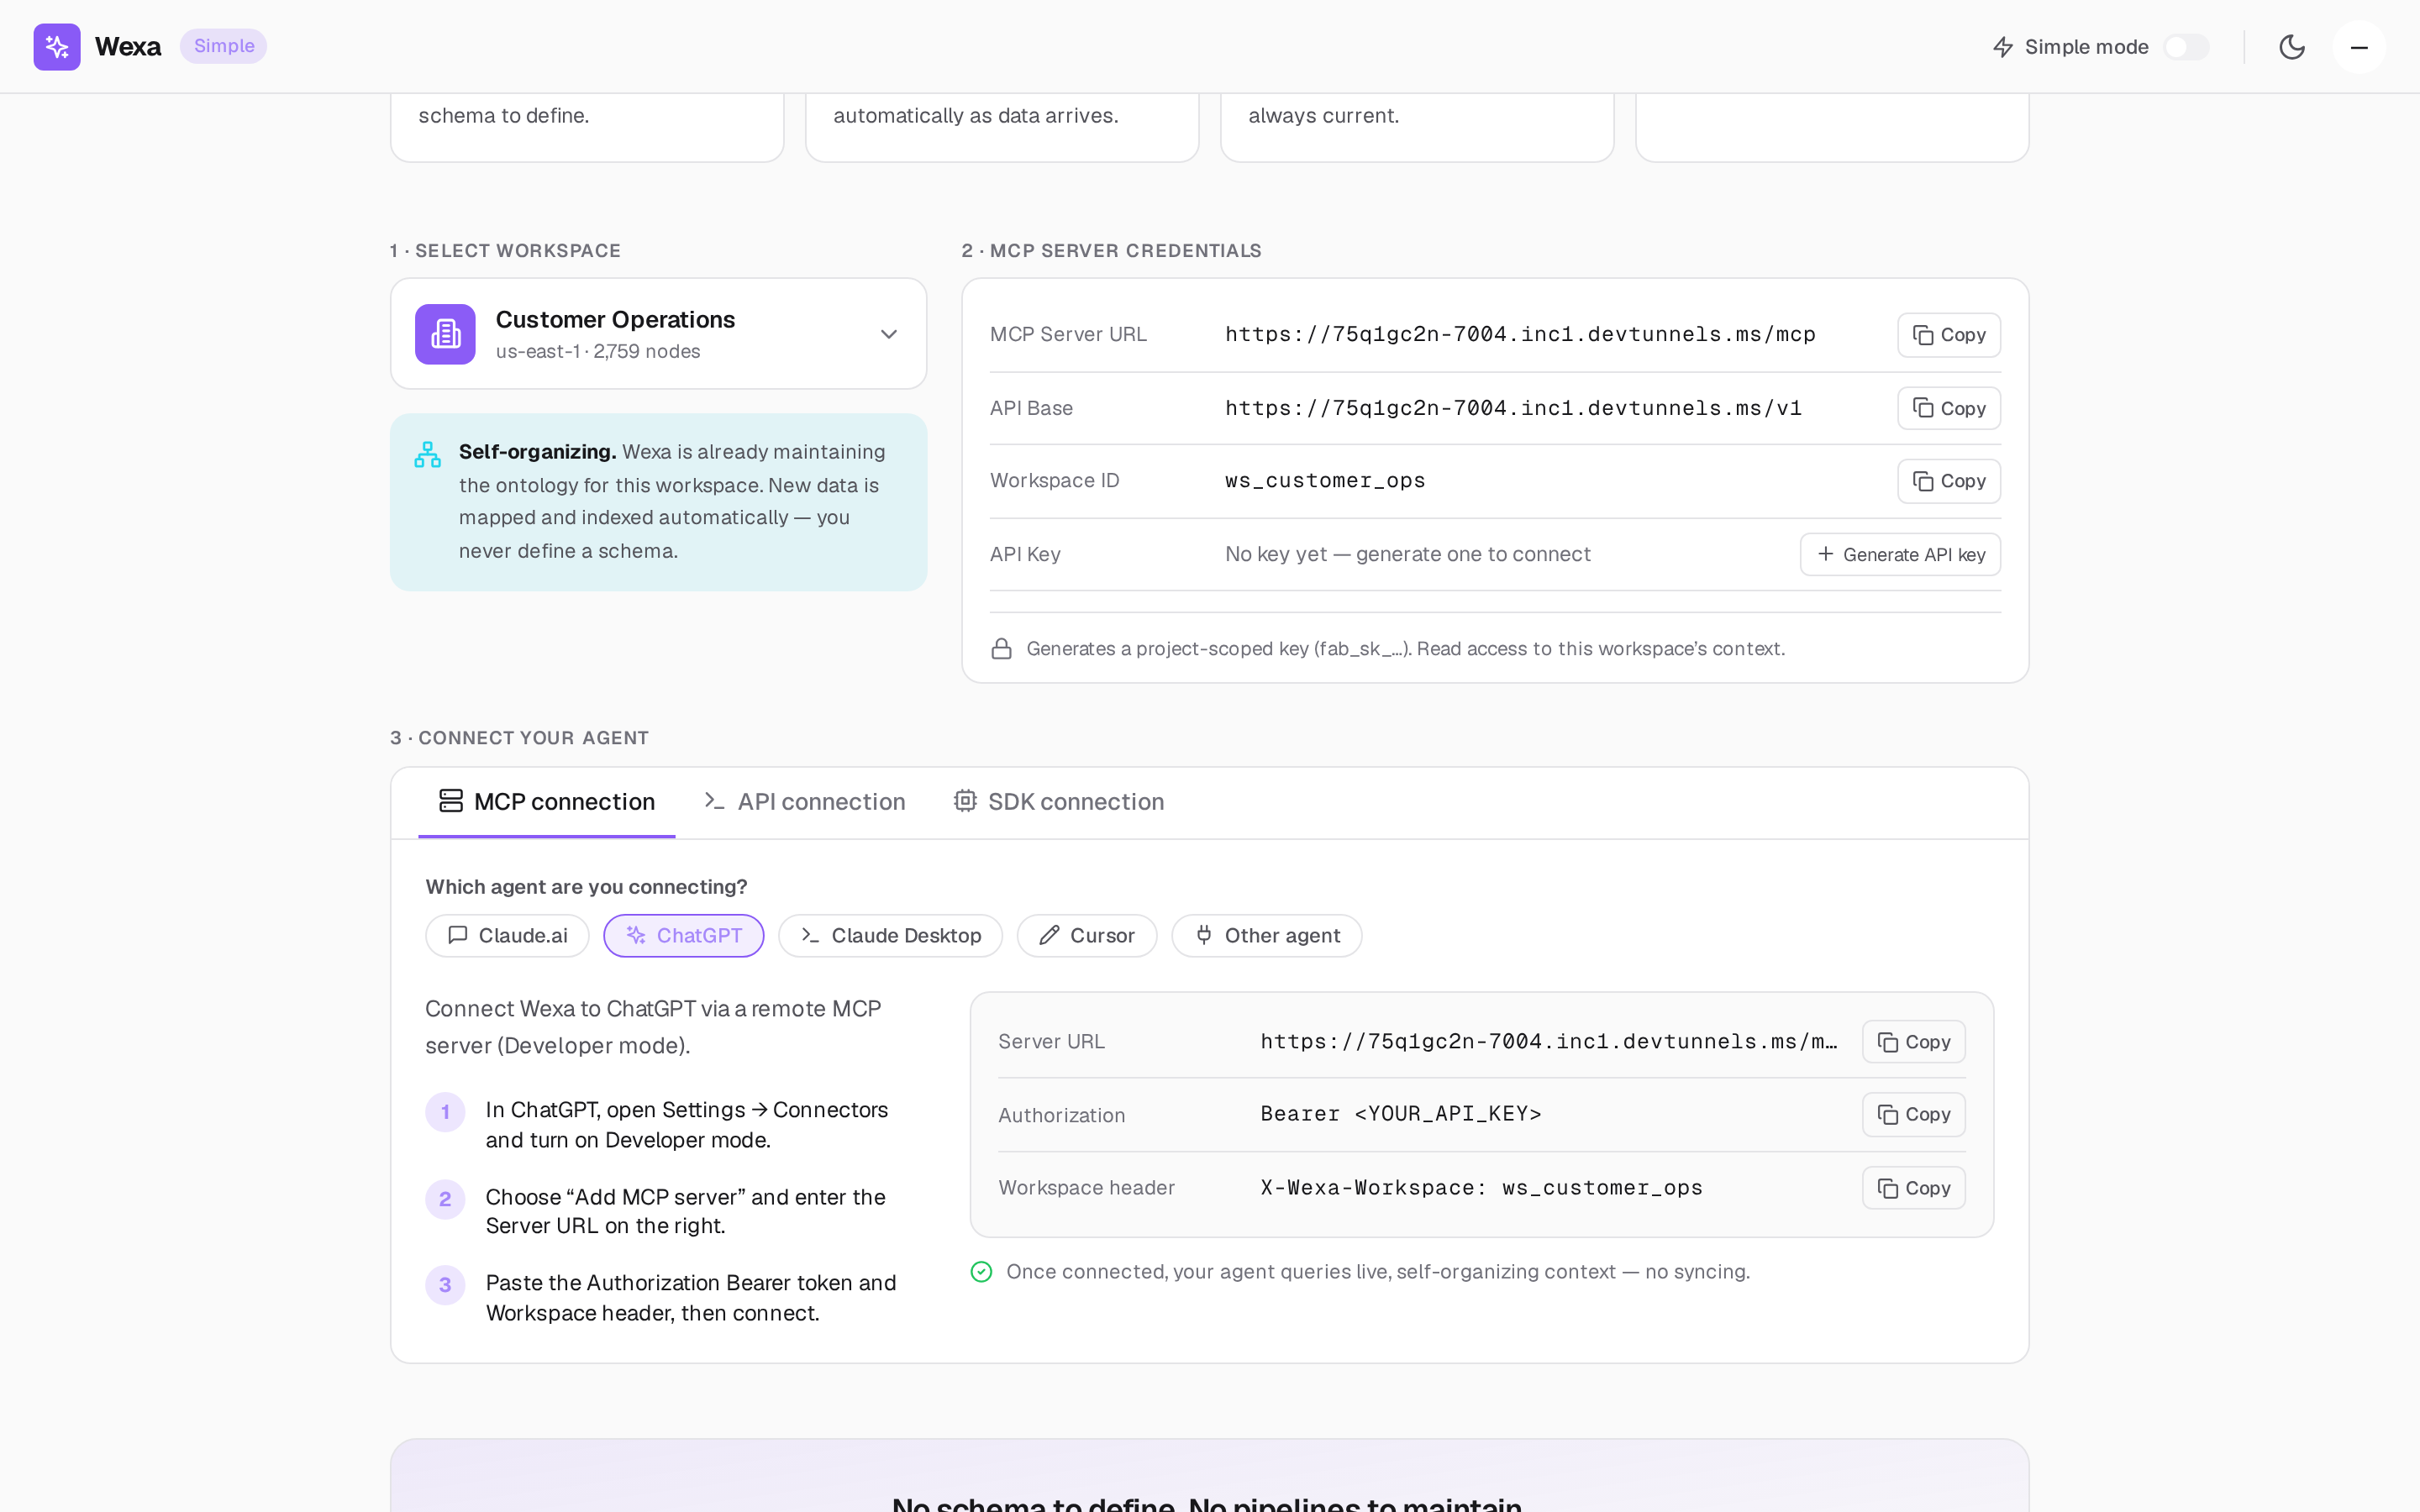Switch to the SDK connection tab

coord(1058,802)
